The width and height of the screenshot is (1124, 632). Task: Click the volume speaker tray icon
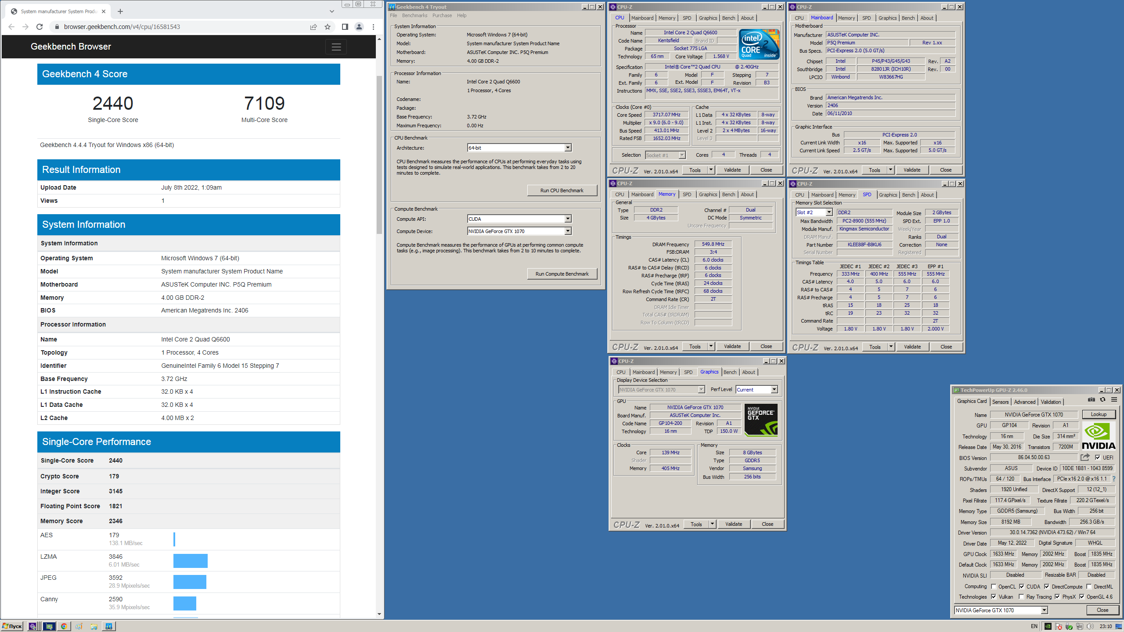1091,626
